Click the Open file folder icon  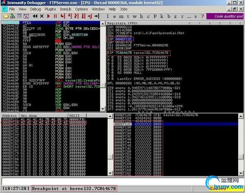point(6,16)
